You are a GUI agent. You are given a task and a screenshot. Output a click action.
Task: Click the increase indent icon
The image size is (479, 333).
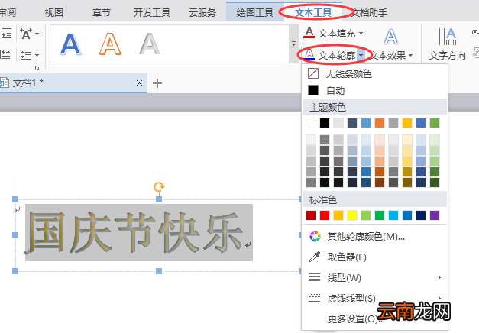[6, 33]
